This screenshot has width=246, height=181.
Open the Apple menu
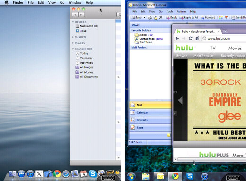pos(7,2)
